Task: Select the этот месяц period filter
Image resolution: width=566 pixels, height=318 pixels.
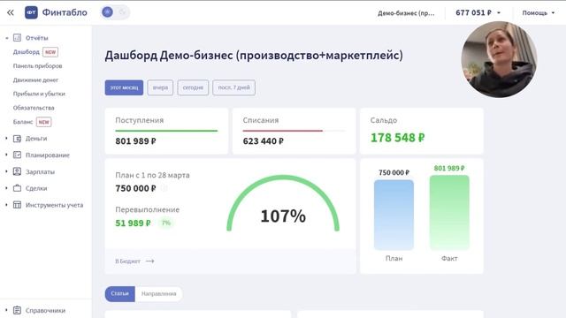Action: (x=124, y=87)
